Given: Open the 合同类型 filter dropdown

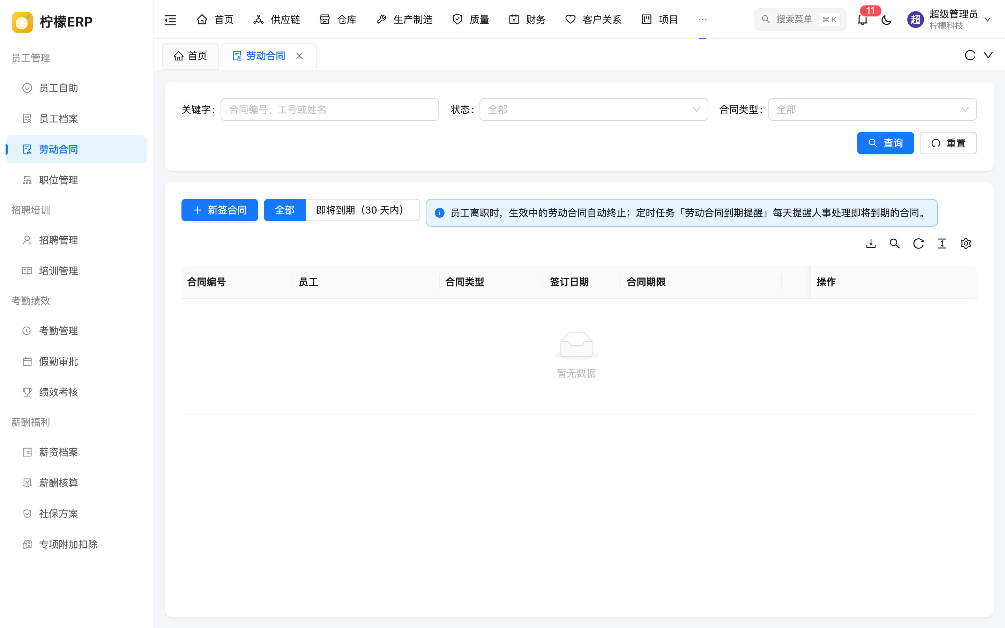Looking at the screenshot, I should (x=872, y=110).
